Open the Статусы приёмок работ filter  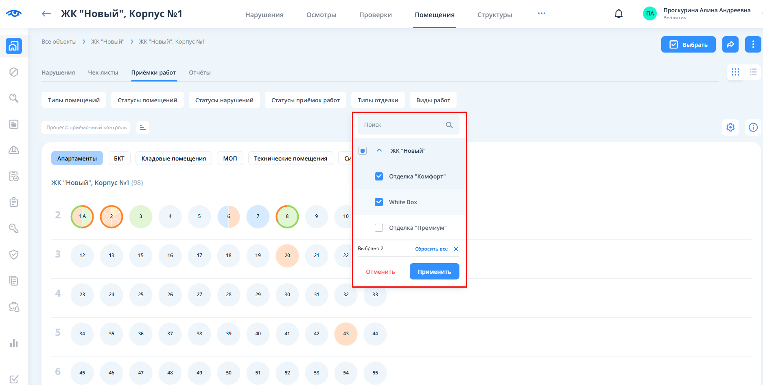click(305, 100)
